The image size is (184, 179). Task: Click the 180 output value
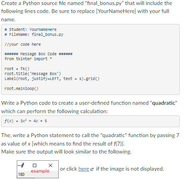point(21,174)
